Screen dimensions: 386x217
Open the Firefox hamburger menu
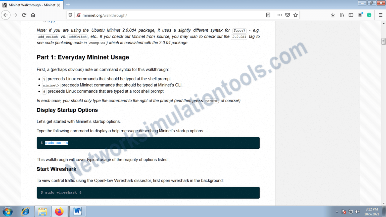pos(380,15)
